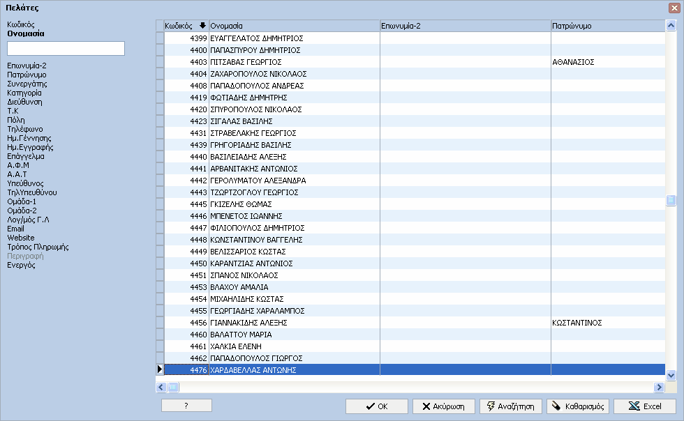The width and height of the screenshot is (684, 421).
Task: Select the Επάγγελμα search criterion
Action: click(x=26, y=156)
